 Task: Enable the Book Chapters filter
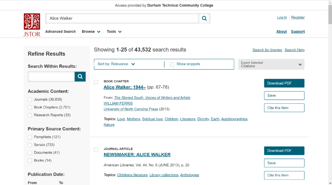click(x=30, y=107)
